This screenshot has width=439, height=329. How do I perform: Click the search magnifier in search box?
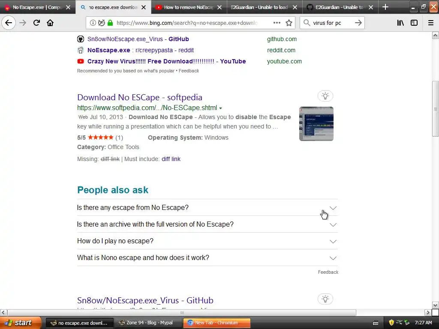(x=307, y=23)
